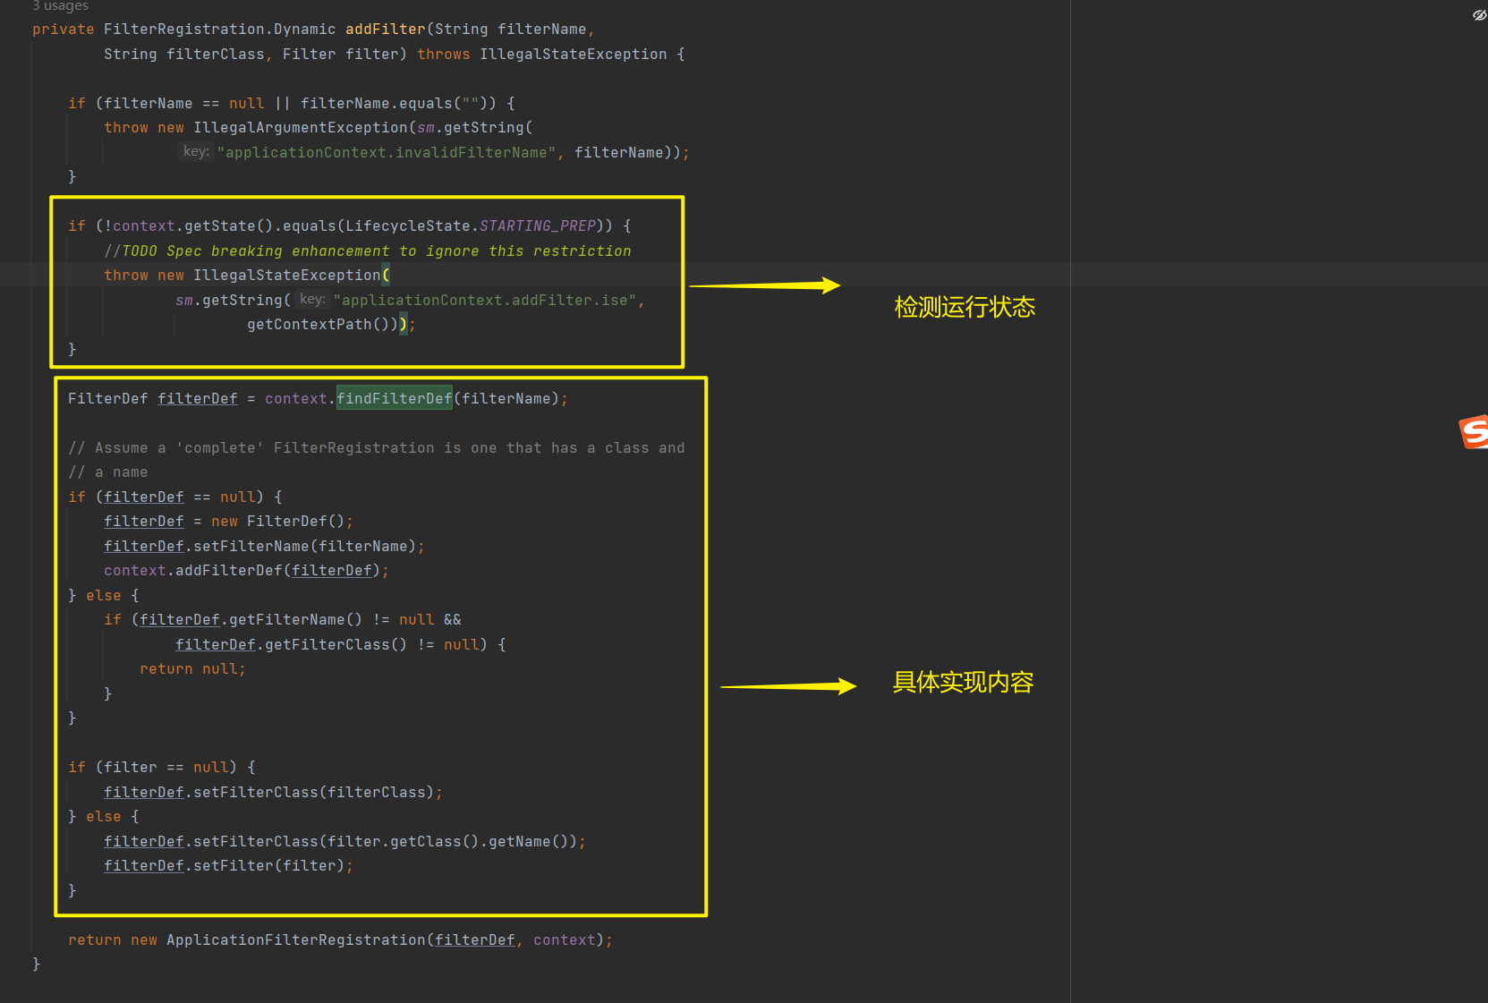Toggle the crossed-eye inspections icon
Image resolution: width=1488 pixels, height=1003 pixels.
1479,15
